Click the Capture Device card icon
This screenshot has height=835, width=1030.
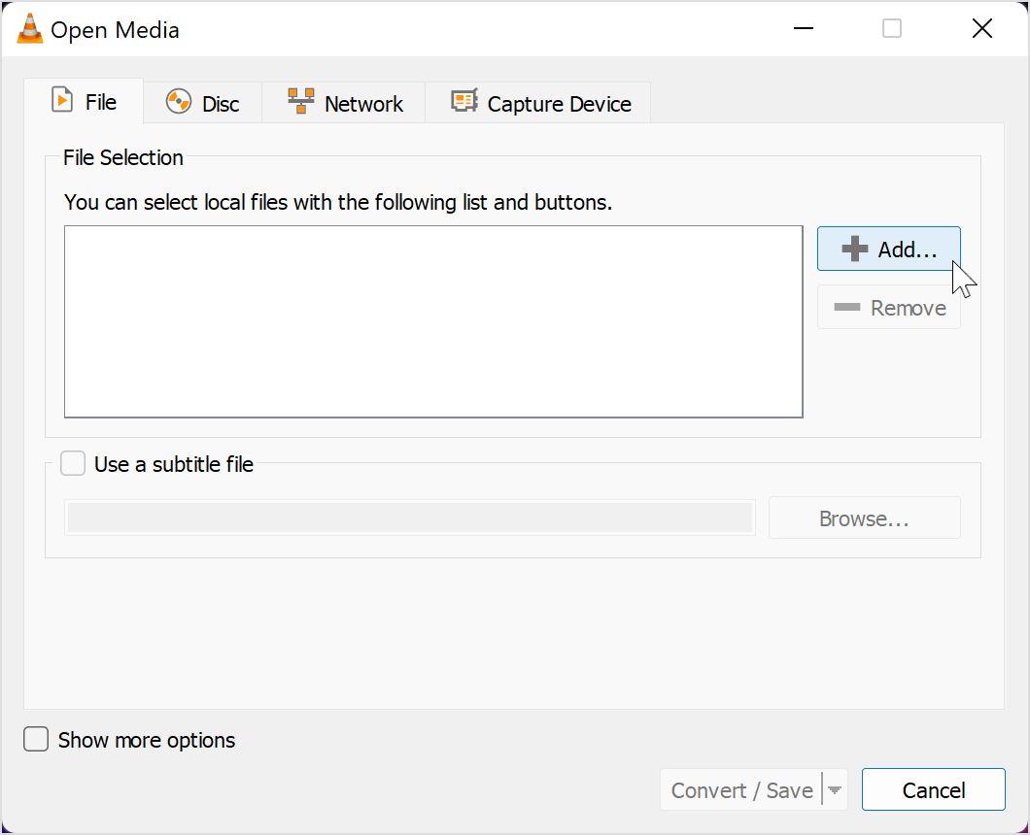[464, 101]
